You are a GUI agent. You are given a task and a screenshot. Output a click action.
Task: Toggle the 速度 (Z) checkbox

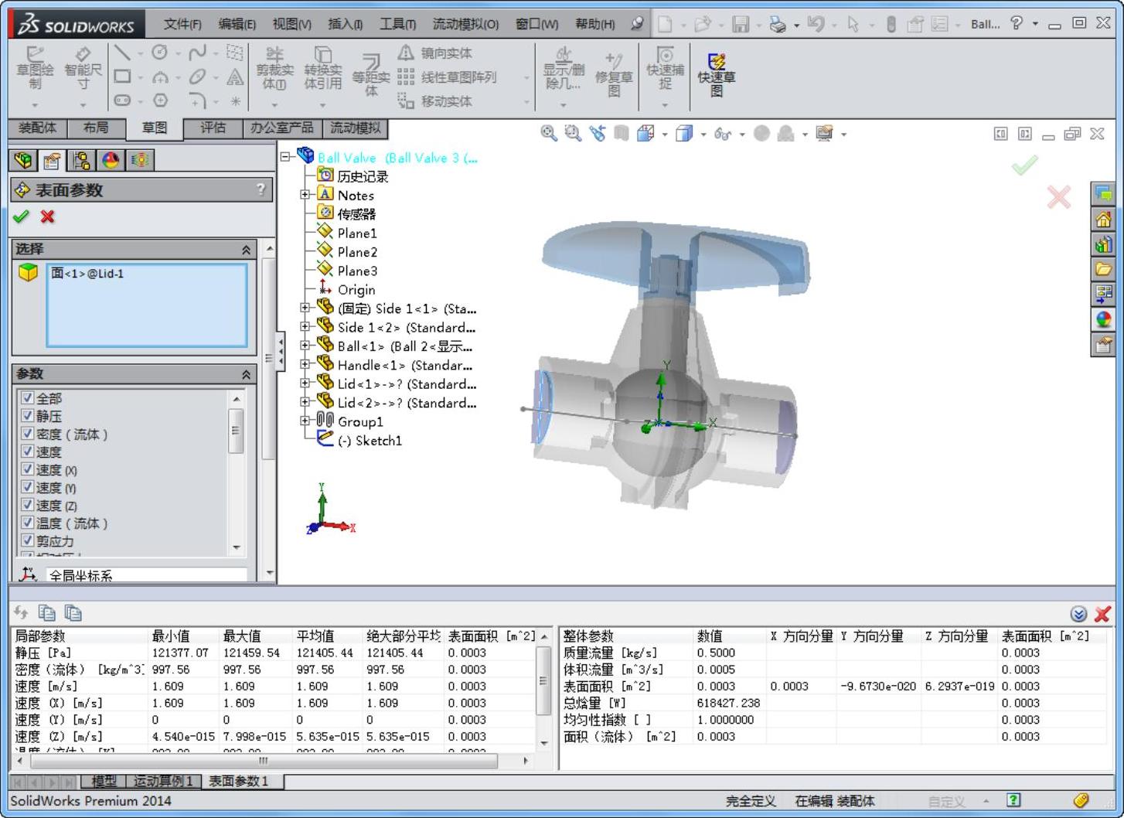(27, 504)
